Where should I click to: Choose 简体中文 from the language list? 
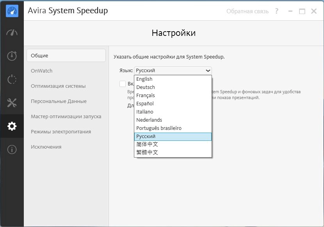(x=173, y=144)
